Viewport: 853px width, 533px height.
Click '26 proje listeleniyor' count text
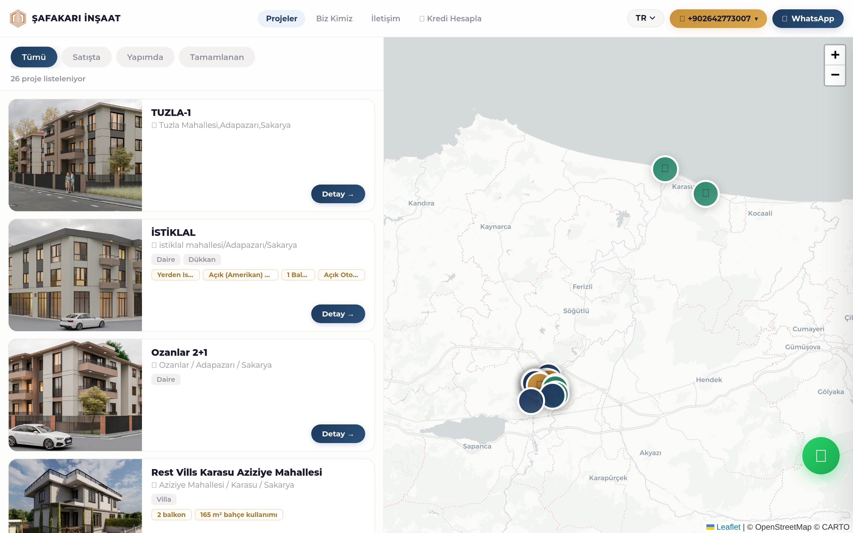[48, 79]
